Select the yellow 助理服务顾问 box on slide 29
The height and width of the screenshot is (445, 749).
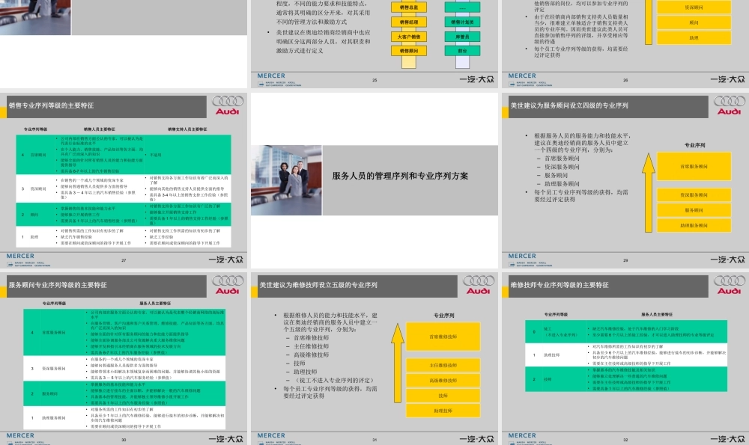pyautogui.click(x=694, y=225)
